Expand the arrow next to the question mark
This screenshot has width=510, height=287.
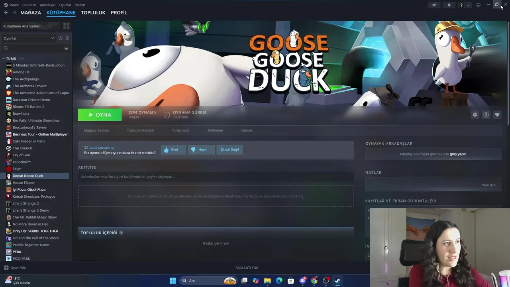coord(469,5)
